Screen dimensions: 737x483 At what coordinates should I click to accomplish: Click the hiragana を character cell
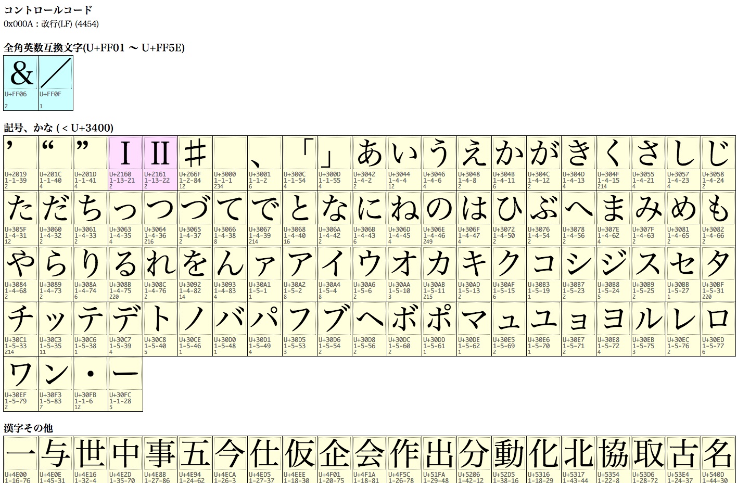point(195,273)
